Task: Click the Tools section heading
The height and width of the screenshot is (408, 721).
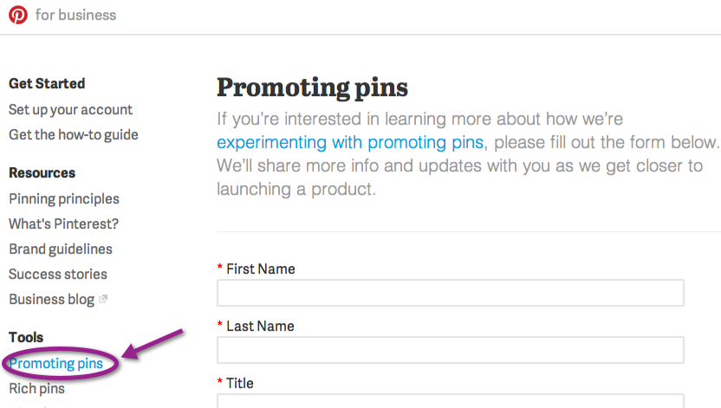Action: (26, 337)
